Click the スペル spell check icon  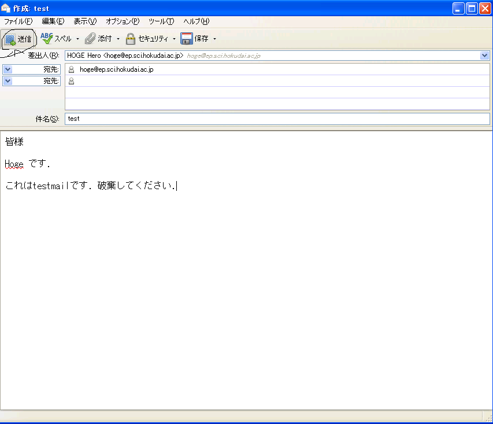(47, 39)
